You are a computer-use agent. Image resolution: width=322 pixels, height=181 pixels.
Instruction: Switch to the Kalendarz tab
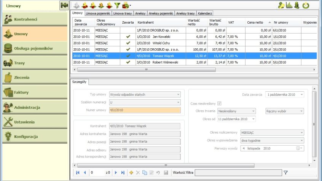tap(205, 13)
